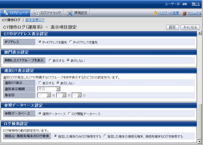Screen dimensions: 203x145
Task: Click the book icon beside マニュアル
Action: tap(184, 13)
